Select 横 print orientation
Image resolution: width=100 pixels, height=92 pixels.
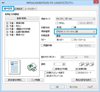pyautogui.click(x=72, y=27)
